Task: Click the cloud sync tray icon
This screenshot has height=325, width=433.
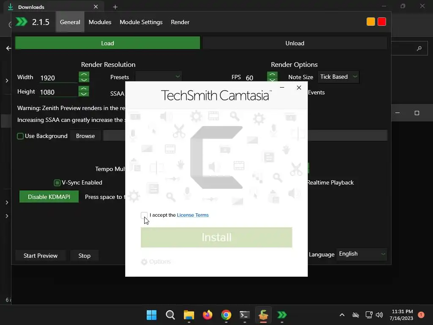Action: tap(356, 315)
